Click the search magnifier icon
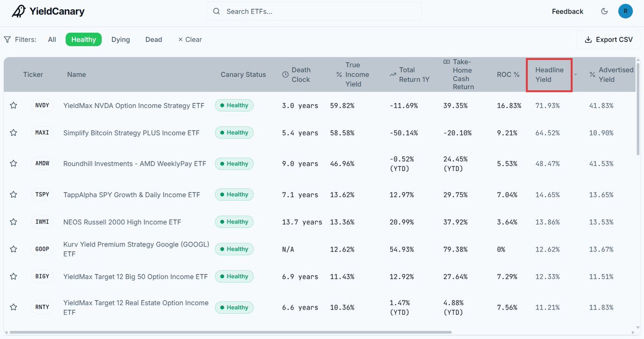Viewport: 644px width, 339px height. 217,11
